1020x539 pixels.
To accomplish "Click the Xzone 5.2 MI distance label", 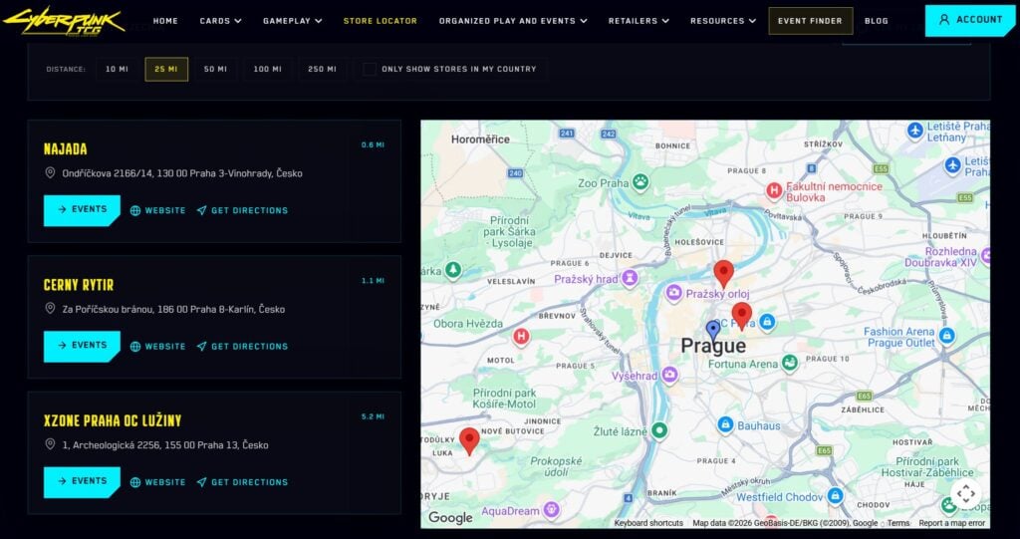I will click(x=373, y=416).
